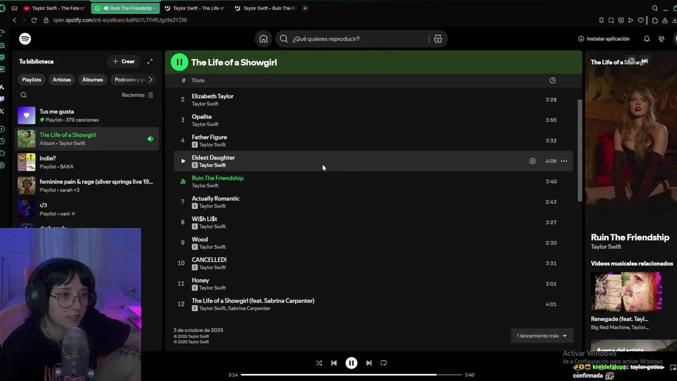Search in Tu biblioteca magnifier icon
This screenshot has height=381, width=677.
tap(23, 95)
